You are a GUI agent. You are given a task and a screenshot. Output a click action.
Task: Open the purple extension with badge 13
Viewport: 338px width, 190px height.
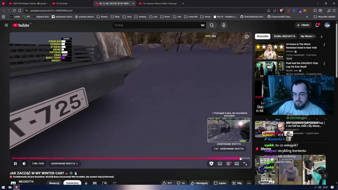300,11
